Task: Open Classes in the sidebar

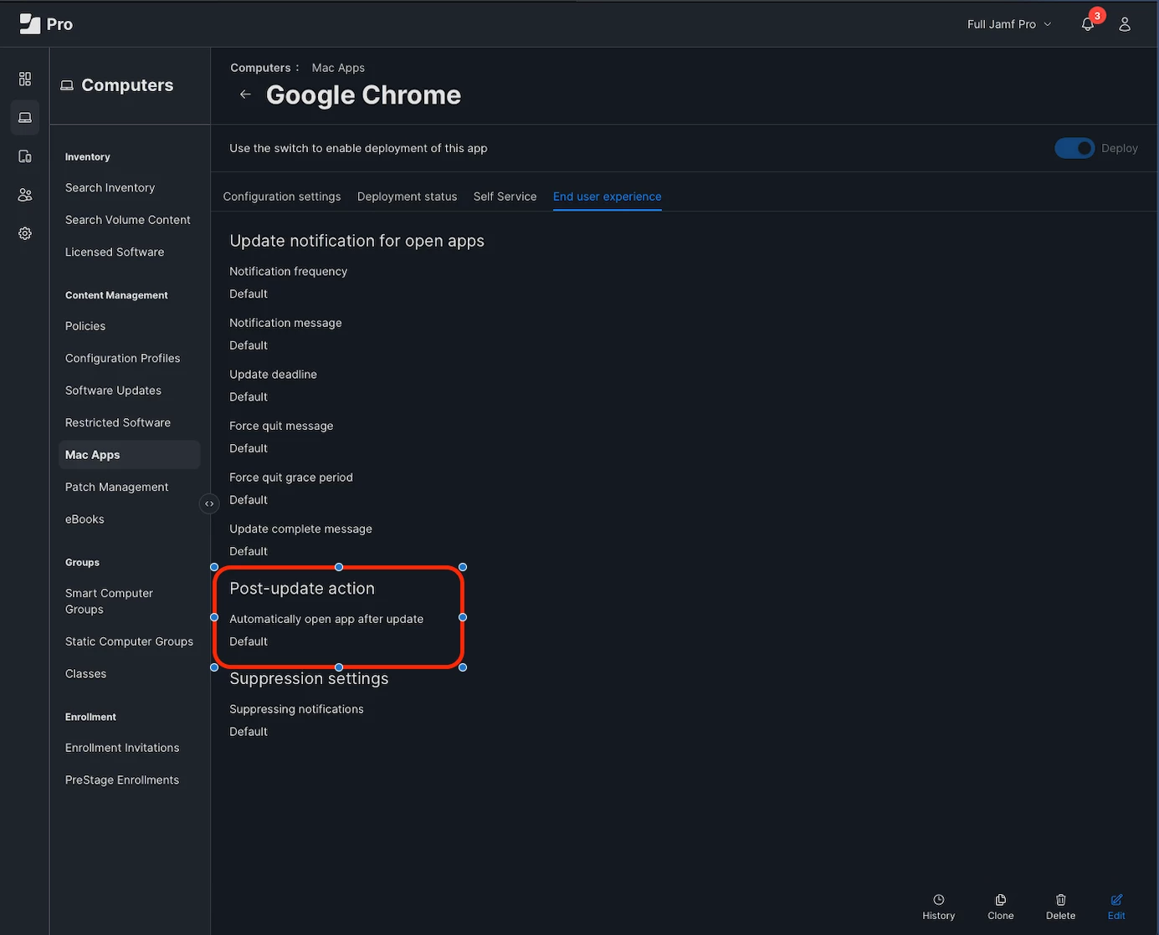Action: pyautogui.click(x=85, y=674)
